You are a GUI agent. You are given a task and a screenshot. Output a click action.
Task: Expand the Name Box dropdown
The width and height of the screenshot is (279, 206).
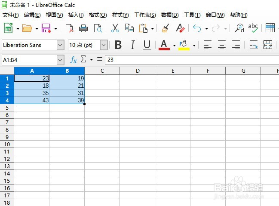point(61,60)
